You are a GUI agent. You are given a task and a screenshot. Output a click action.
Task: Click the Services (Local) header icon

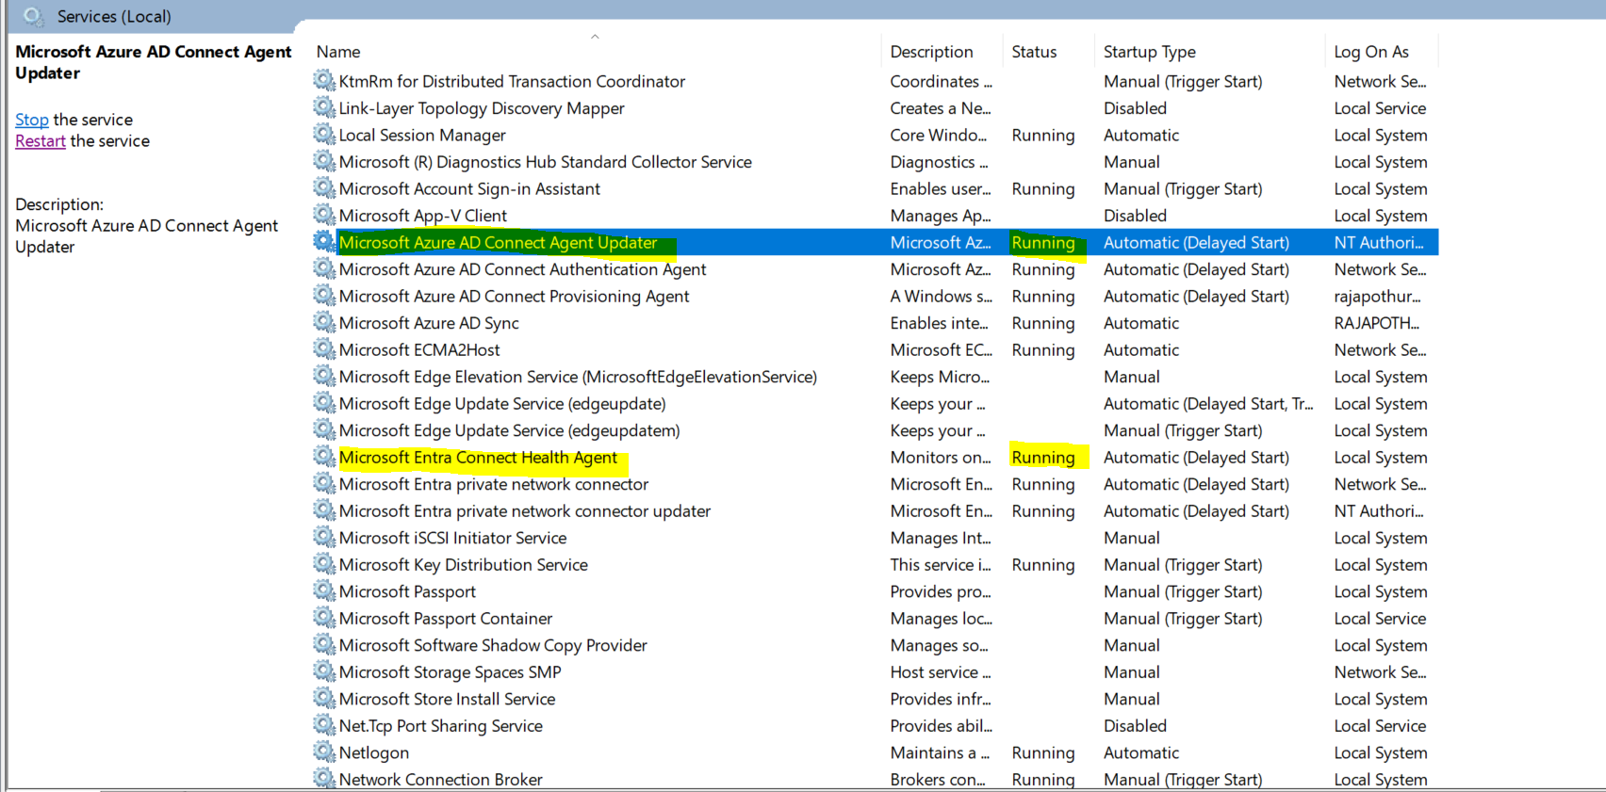tap(34, 16)
